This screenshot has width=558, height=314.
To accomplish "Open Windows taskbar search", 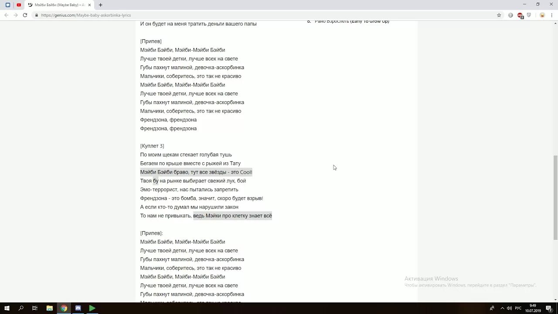I will pos(21,308).
